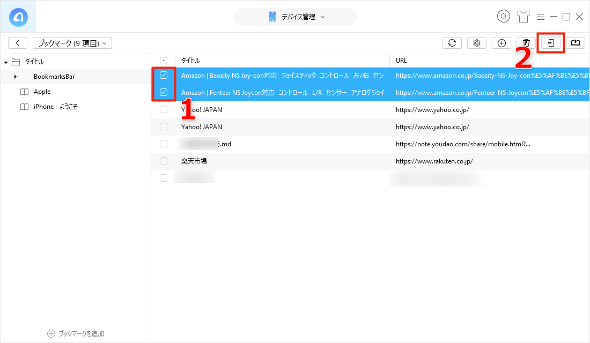Viewport: 590px width, 343px height.
Task: Select the 楽天市場 title cell
Action: pos(194,161)
